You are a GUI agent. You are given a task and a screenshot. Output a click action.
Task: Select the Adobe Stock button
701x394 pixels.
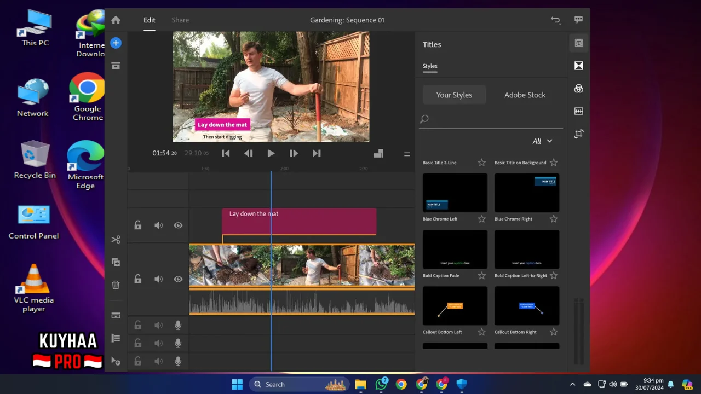click(525, 95)
